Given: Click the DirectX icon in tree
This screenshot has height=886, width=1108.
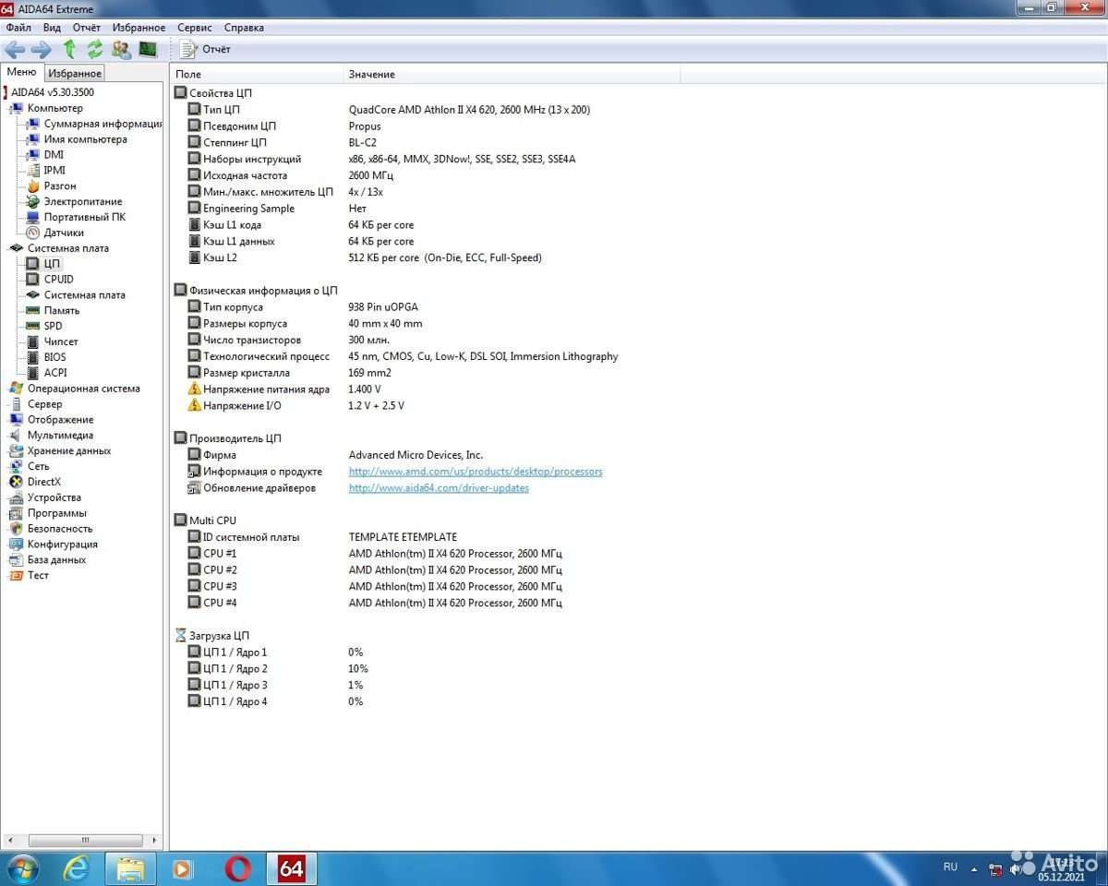Looking at the screenshot, I should click(17, 482).
